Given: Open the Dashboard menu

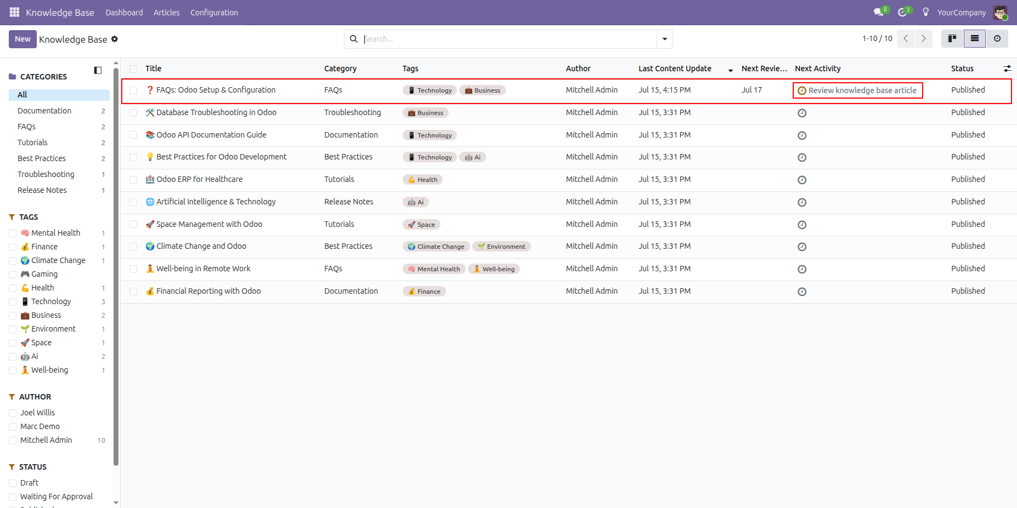Looking at the screenshot, I should [x=124, y=12].
